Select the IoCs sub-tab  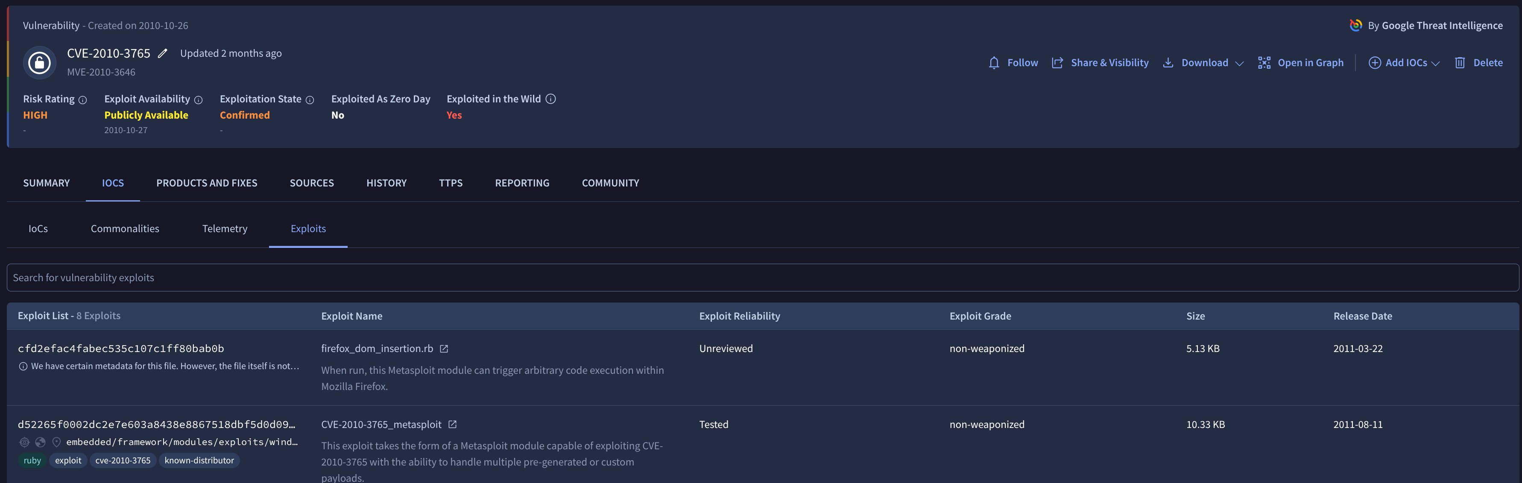(x=38, y=229)
